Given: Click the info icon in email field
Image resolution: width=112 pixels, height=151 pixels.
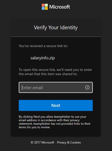Looking at the screenshot, I should pyautogui.click(x=87, y=87).
